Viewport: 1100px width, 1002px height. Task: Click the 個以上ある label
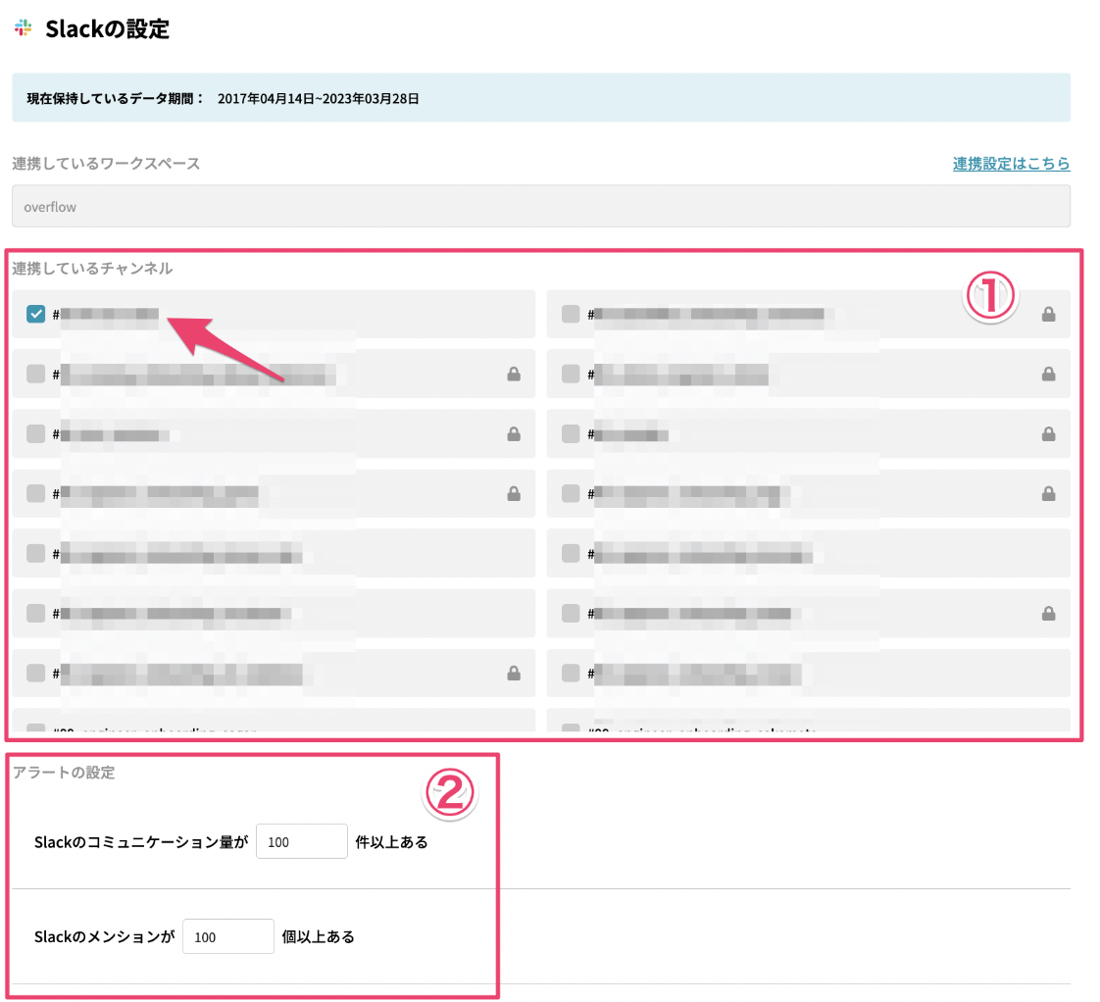318,936
